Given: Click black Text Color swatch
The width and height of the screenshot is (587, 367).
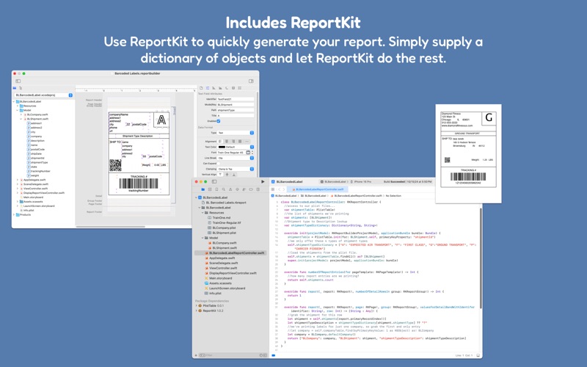Looking at the screenshot, I should click(x=222, y=147).
